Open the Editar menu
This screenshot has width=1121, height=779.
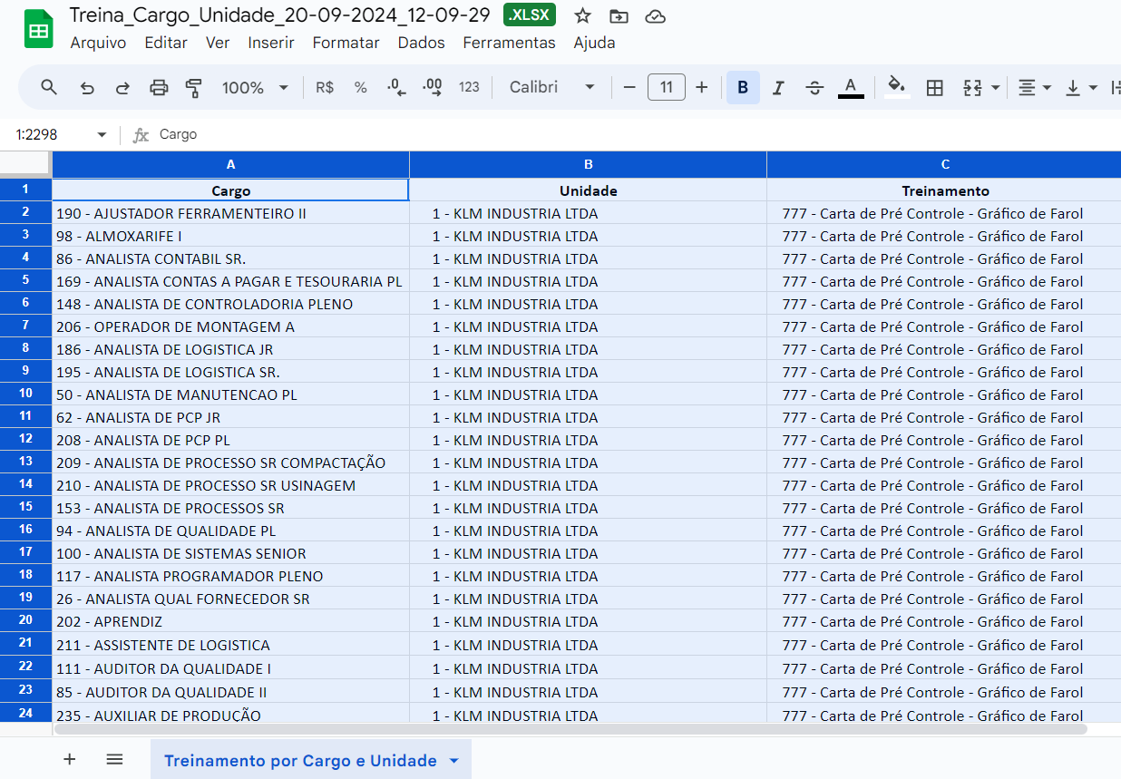[x=166, y=43]
